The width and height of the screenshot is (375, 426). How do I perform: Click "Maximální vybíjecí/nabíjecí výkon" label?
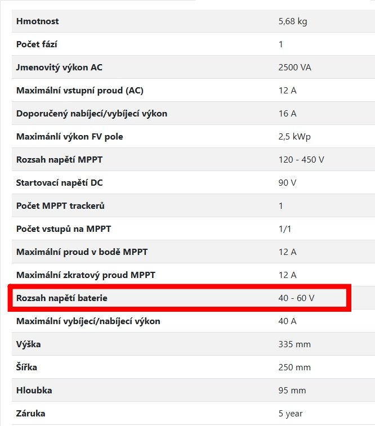tap(88, 321)
